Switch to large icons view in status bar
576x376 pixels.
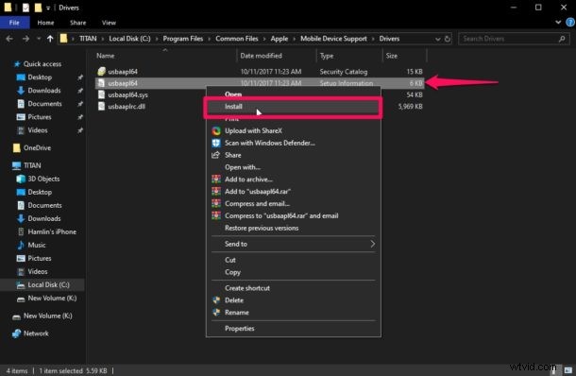coord(568,370)
